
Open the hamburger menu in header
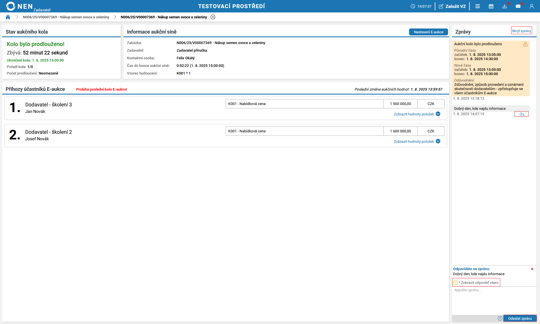[477, 6]
